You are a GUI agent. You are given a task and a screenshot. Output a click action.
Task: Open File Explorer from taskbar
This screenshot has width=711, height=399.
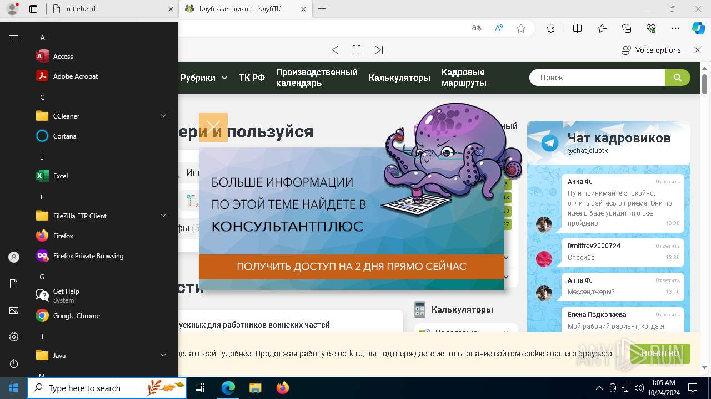click(255, 388)
